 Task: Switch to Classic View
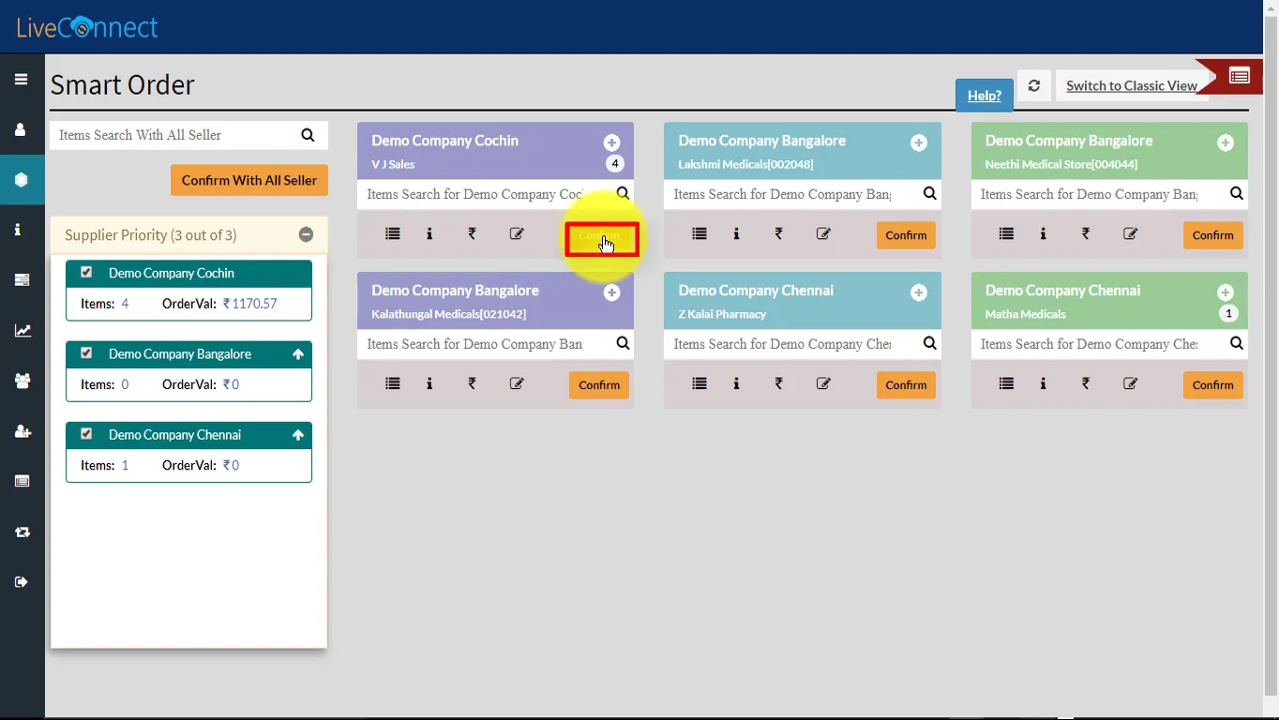coord(1132,85)
